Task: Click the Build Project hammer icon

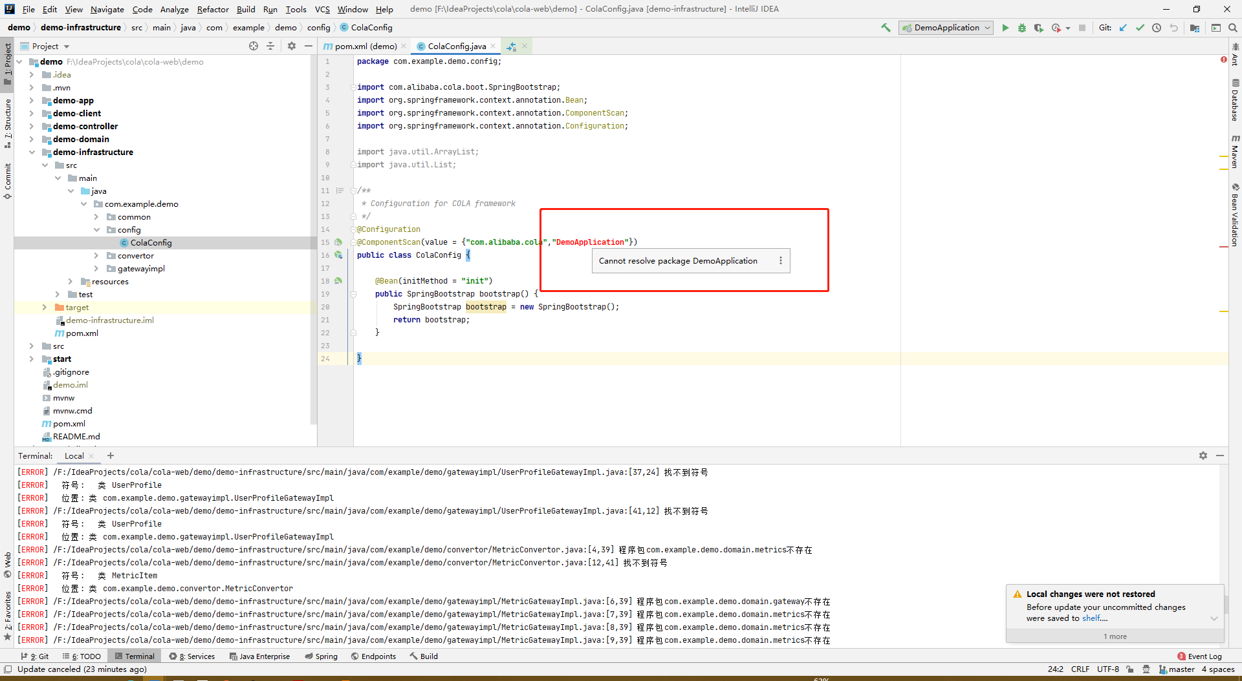Action: [886, 28]
